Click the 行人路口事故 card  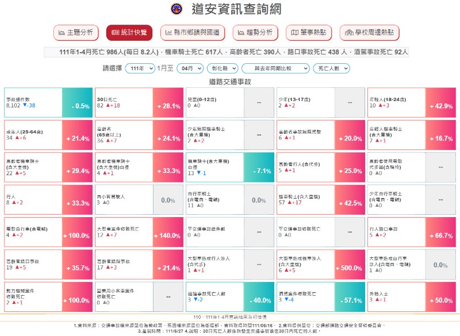pos(396,231)
